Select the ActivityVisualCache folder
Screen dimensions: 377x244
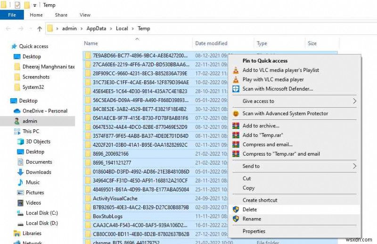[115, 199]
